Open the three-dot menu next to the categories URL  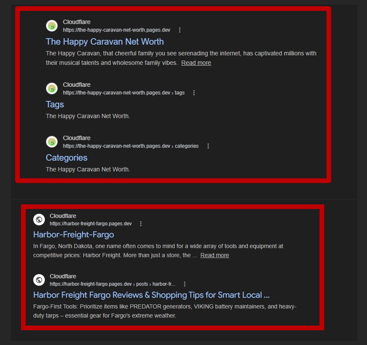(208, 146)
